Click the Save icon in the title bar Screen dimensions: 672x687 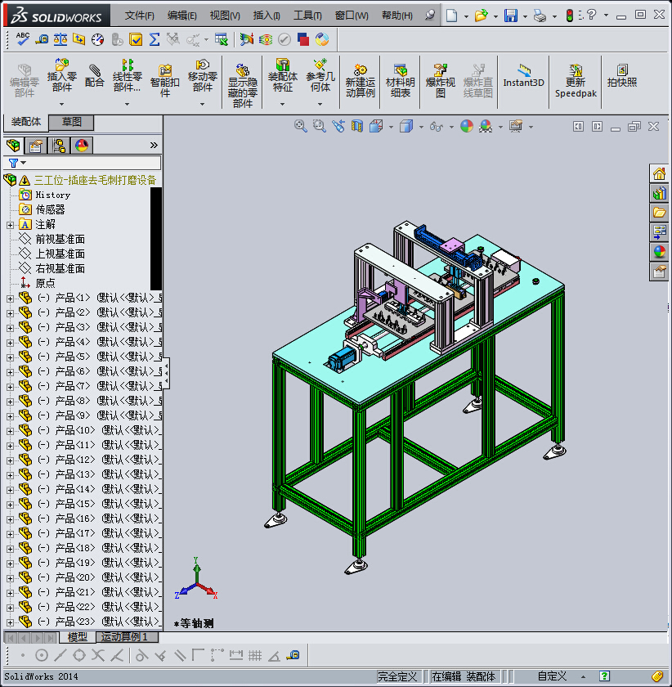511,16
